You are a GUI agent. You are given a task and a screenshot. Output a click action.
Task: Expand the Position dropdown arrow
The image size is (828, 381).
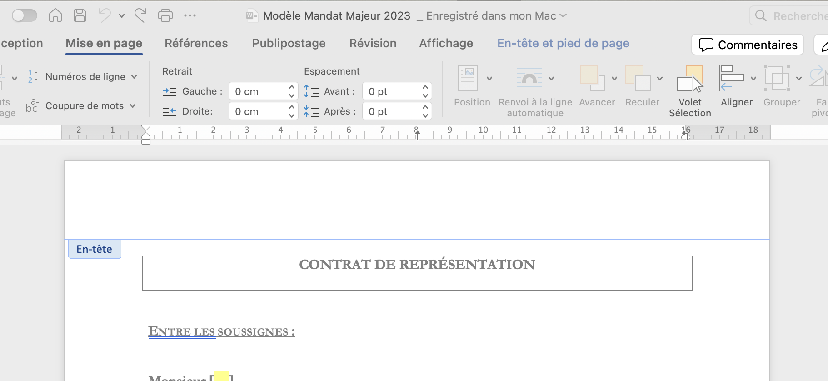tap(489, 79)
